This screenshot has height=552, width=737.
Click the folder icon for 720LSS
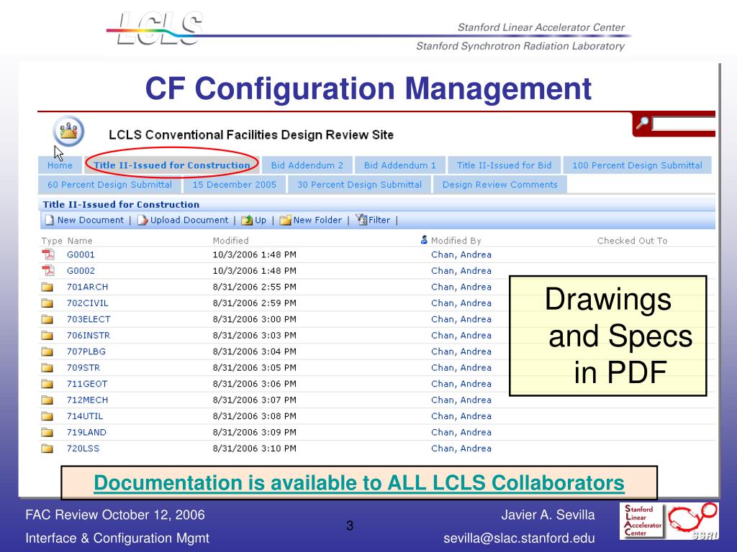pos(47,448)
